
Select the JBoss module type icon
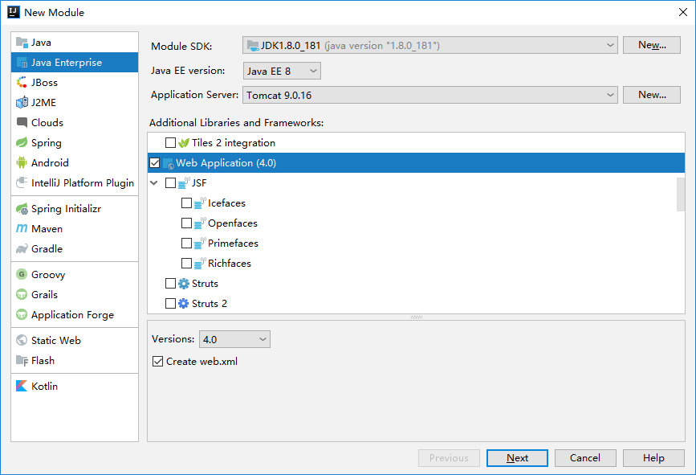[x=22, y=82]
